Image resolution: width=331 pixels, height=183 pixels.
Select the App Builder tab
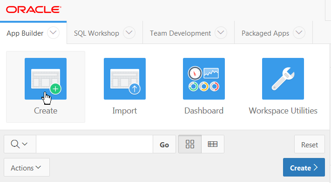point(25,33)
